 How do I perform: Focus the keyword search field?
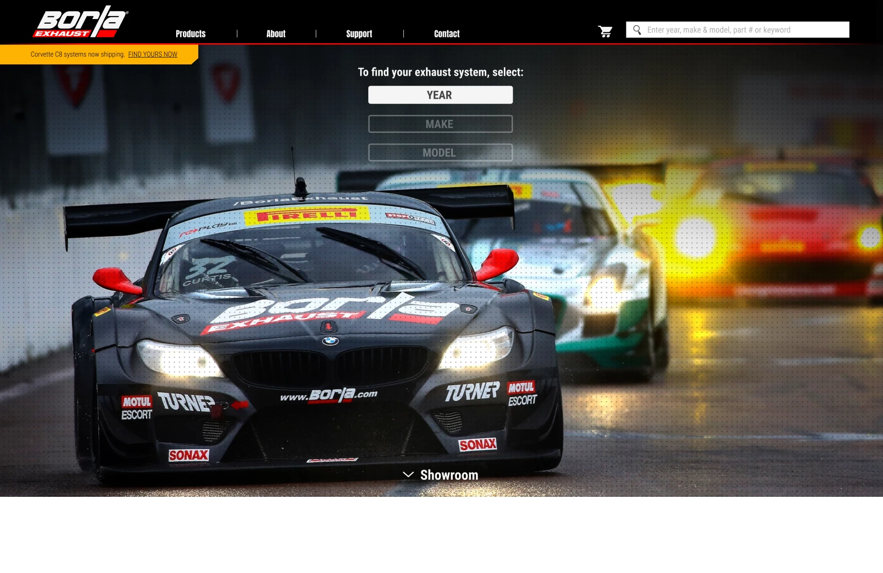737,30
